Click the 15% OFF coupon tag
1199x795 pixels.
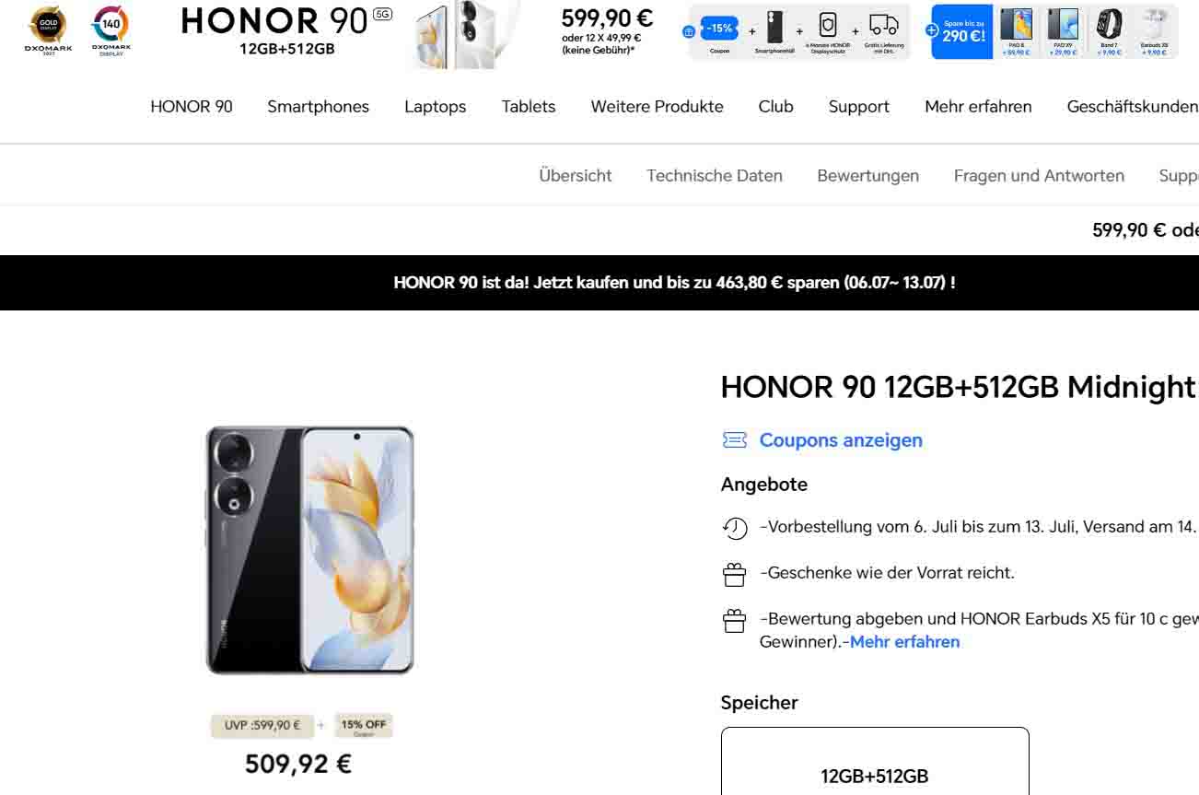click(363, 726)
